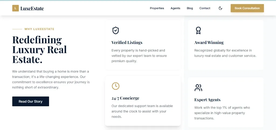Open the Properties menu item

(157, 8)
